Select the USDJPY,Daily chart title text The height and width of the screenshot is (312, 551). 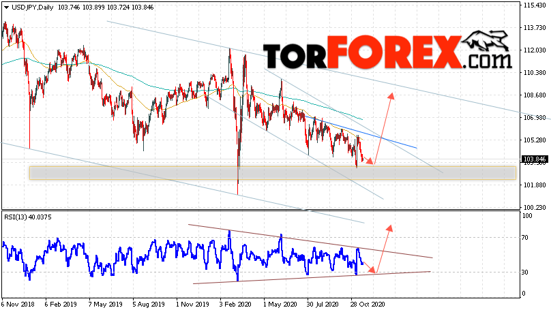pyautogui.click(x=32, y=7)
